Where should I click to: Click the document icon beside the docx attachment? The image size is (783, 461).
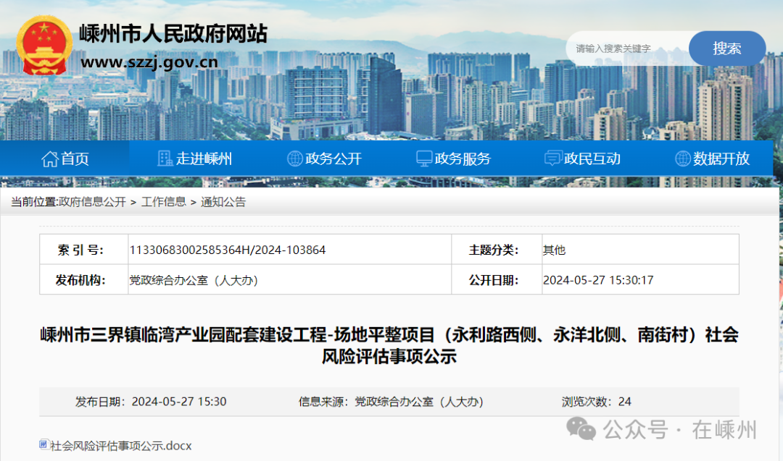tap(44, 445)
